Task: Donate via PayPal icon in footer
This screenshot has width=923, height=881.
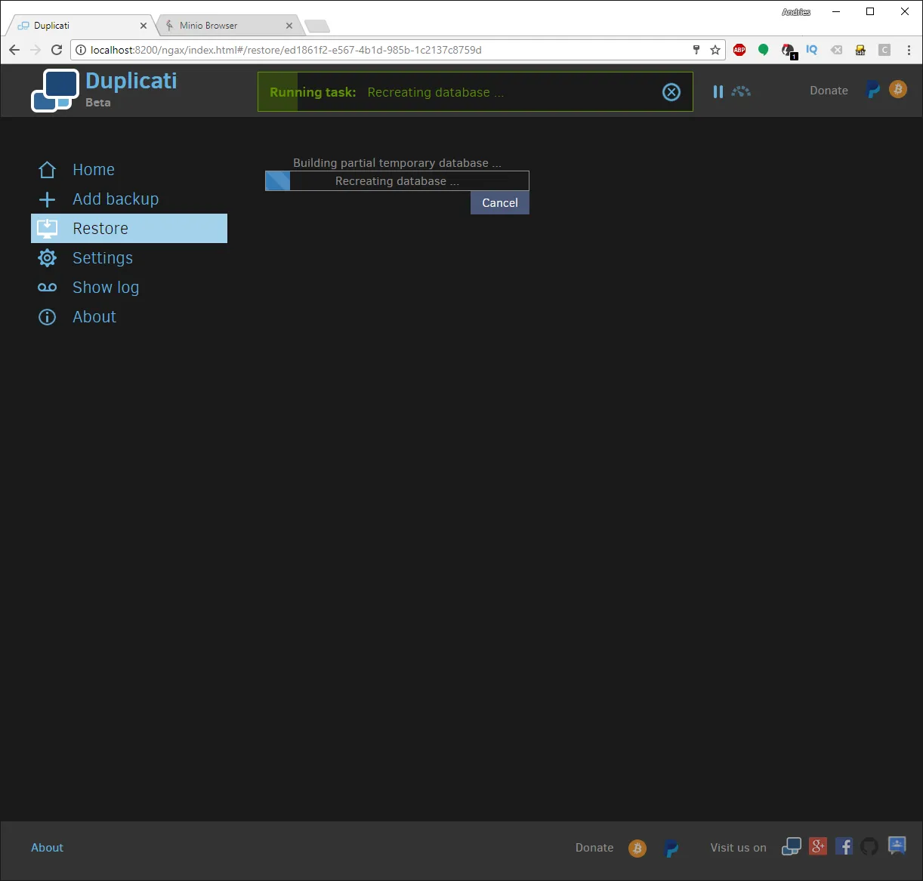Action: point(671,849)
